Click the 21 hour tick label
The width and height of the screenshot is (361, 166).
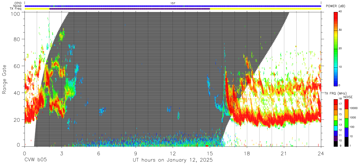click(284, 154)
